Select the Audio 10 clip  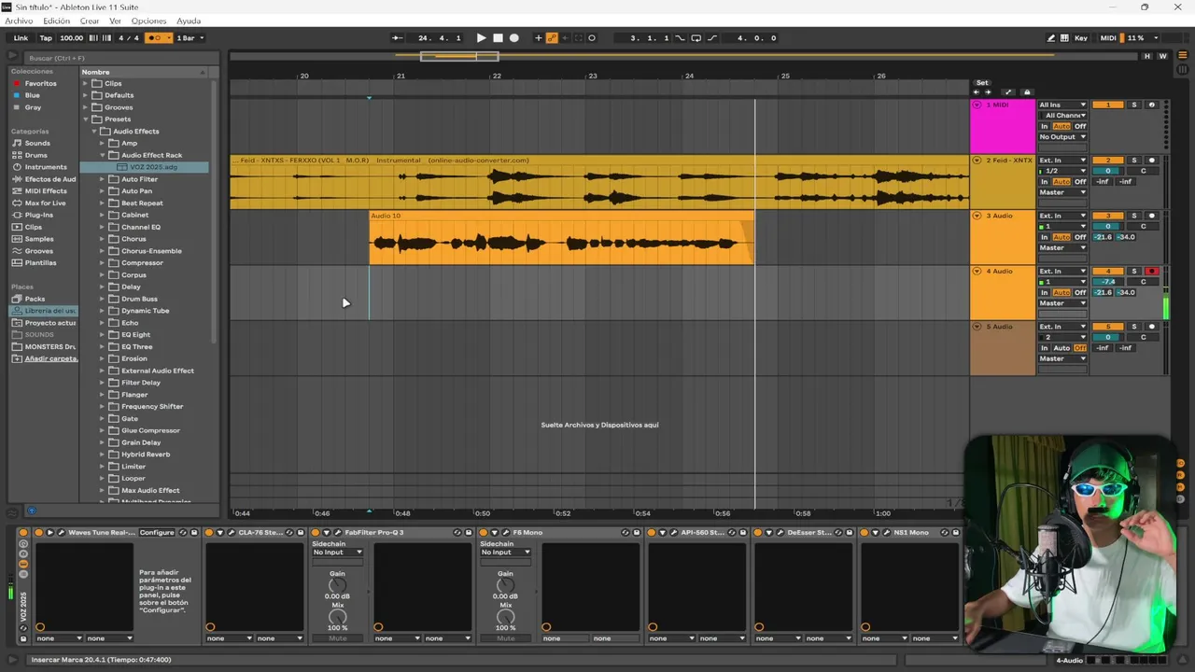tap(561, 238)
